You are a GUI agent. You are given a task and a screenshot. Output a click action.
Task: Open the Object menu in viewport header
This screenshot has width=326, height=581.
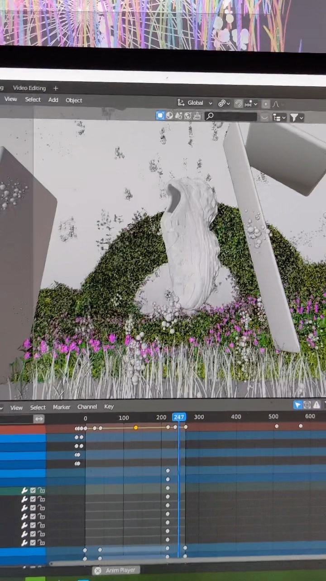[74, 100]
